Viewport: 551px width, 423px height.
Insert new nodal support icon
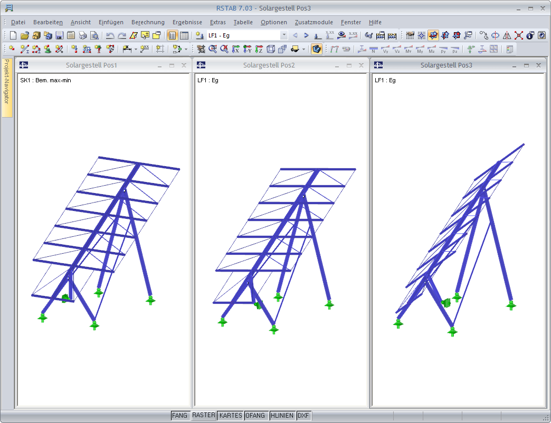[48, 49]
